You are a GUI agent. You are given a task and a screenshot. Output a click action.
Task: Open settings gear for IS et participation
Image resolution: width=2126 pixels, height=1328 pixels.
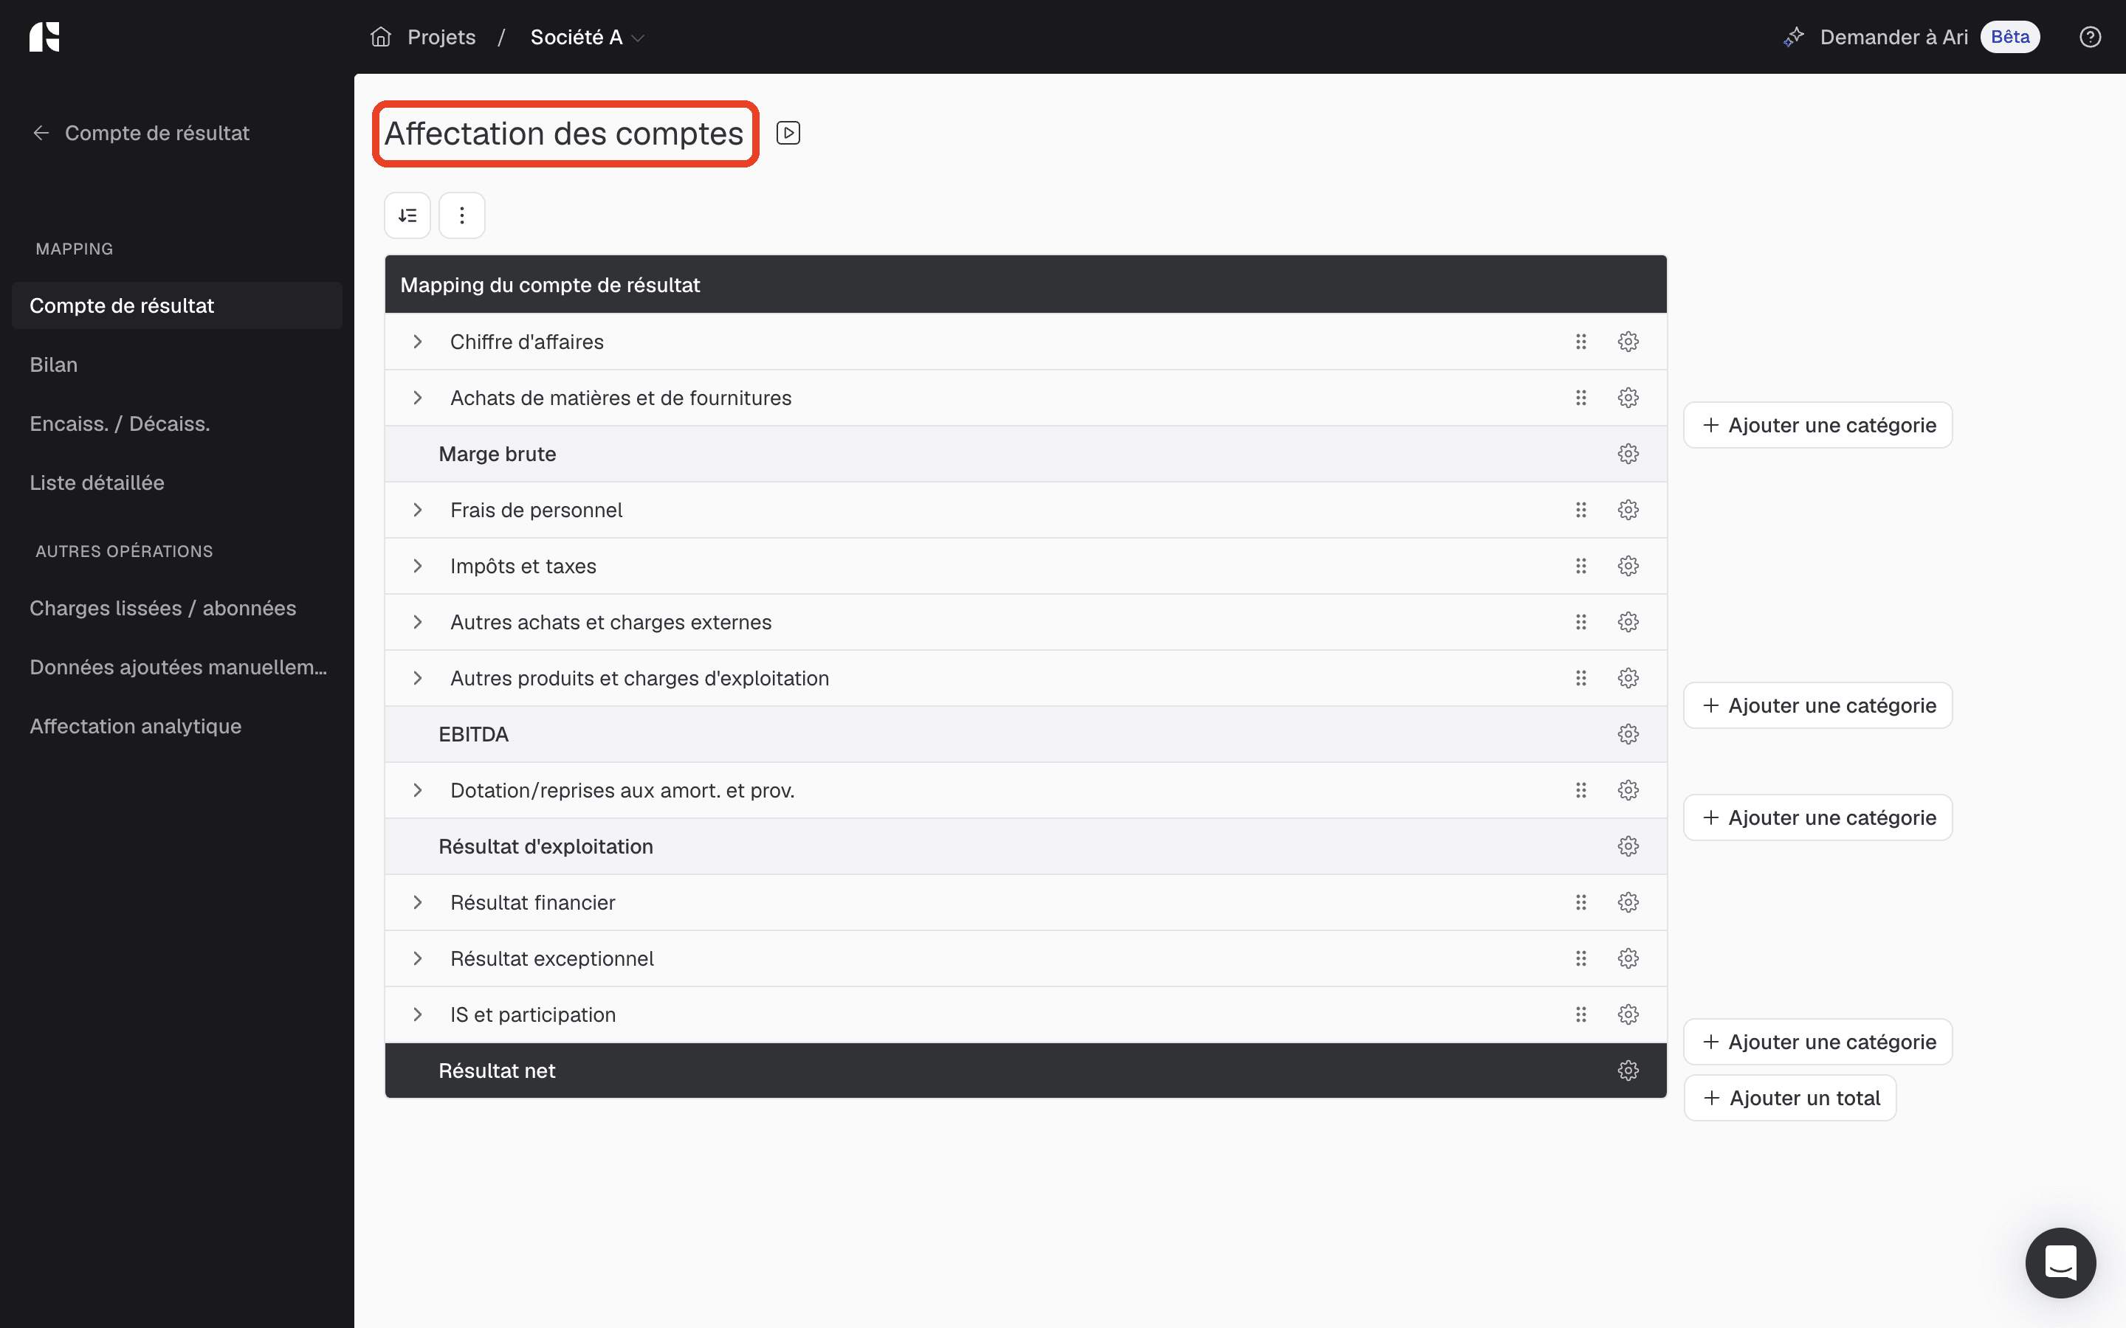(1628, 1014)
